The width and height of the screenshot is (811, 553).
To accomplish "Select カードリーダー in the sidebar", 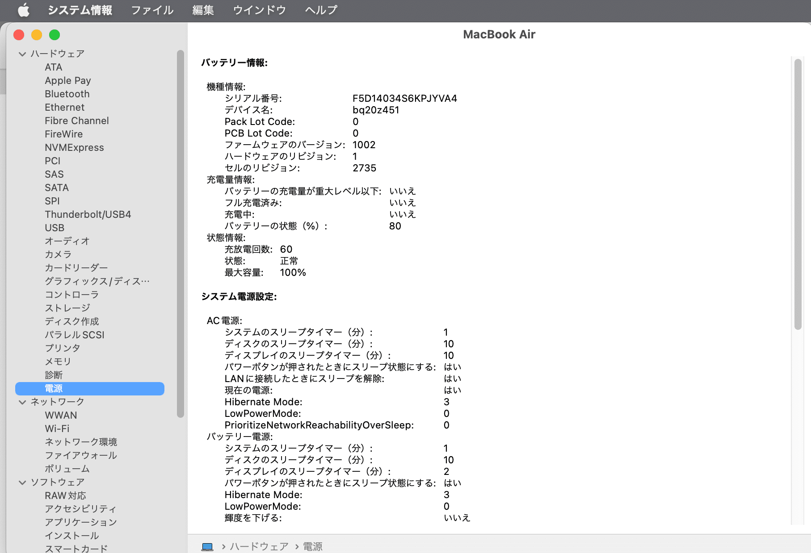I will tap(76, 268).
